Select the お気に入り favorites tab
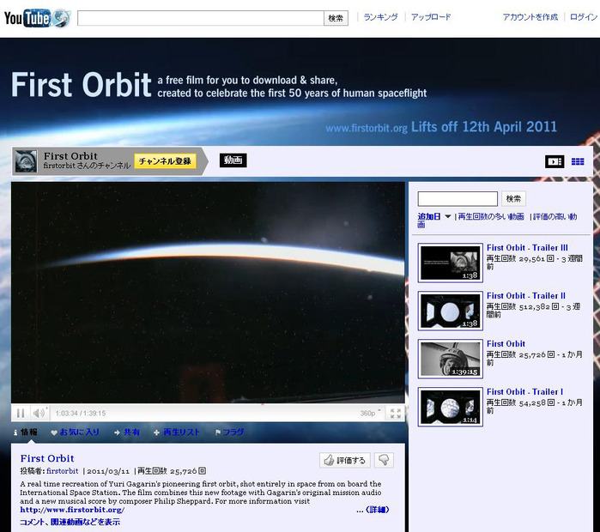The image size is (600, 532). tap(76, 432)
